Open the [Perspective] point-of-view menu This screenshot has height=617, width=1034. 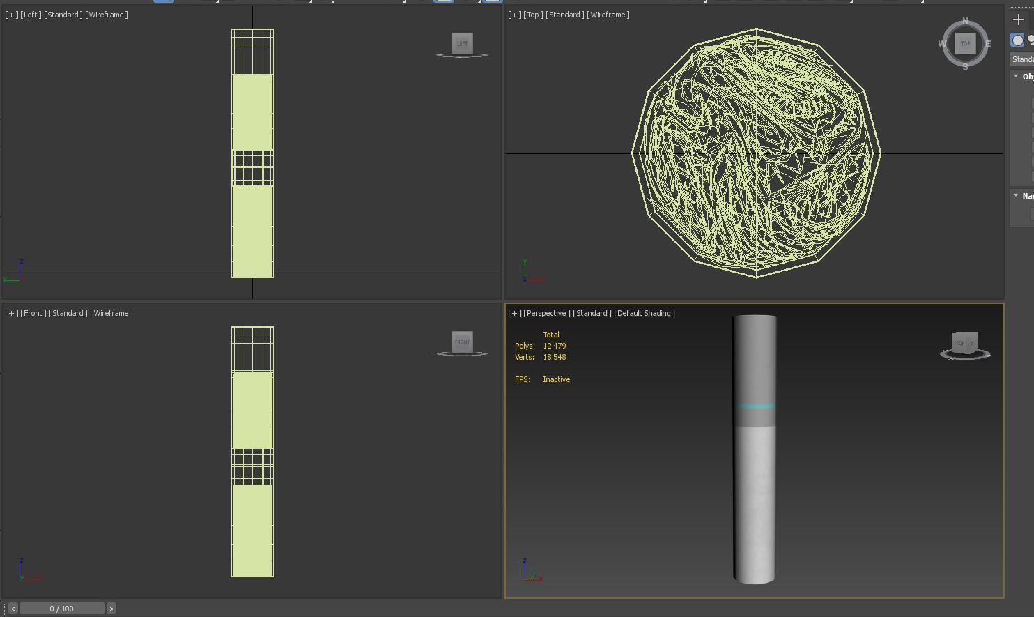547,313
